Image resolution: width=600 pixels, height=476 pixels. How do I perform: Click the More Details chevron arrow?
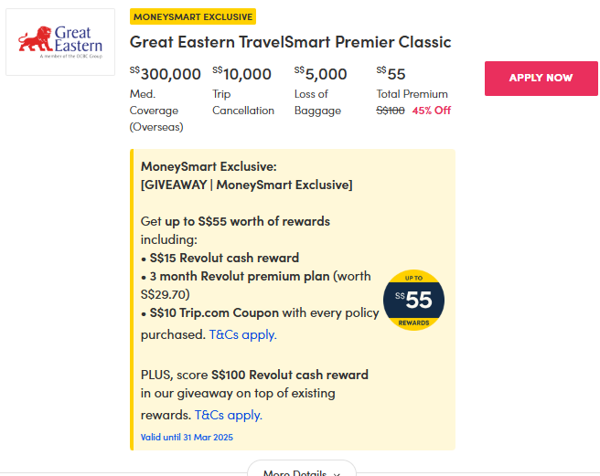pos(337,473)
